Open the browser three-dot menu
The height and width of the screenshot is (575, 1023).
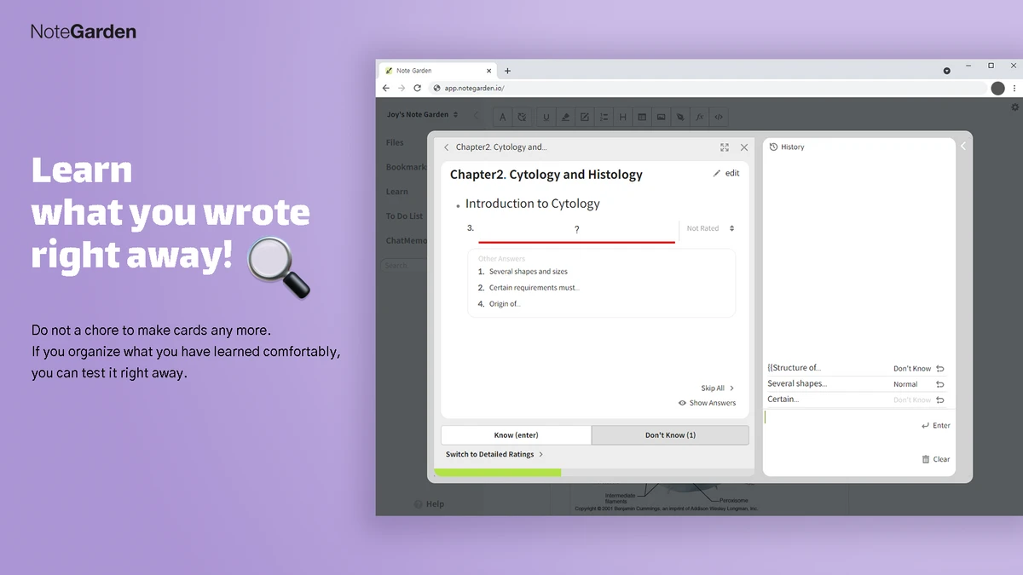[1015, 88]
